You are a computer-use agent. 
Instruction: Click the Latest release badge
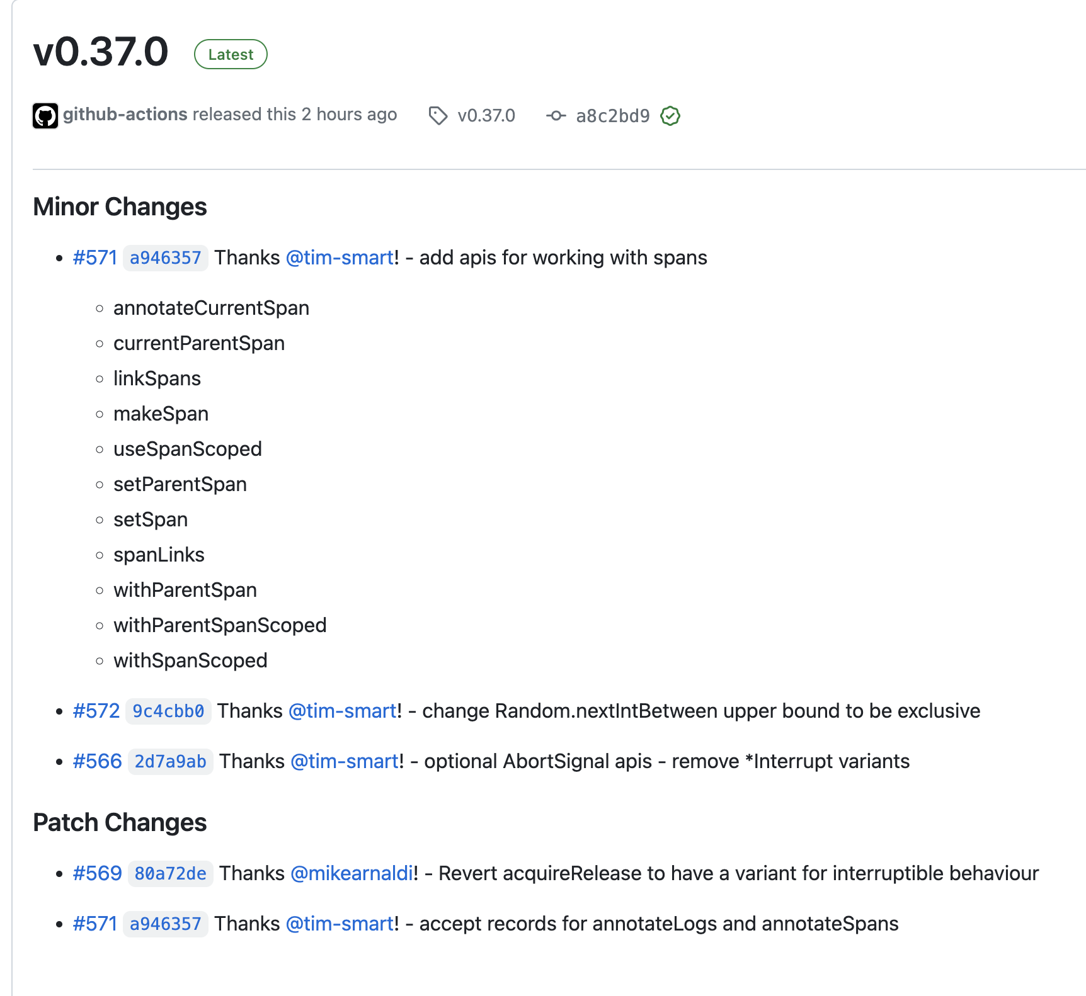pyautogui.click(x=231, y=55)
